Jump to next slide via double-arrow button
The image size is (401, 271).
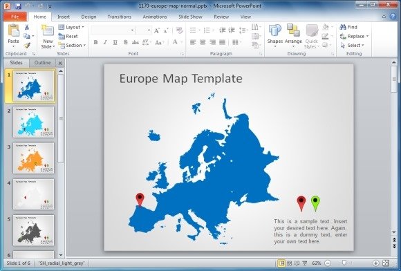(x=394, y=246)
